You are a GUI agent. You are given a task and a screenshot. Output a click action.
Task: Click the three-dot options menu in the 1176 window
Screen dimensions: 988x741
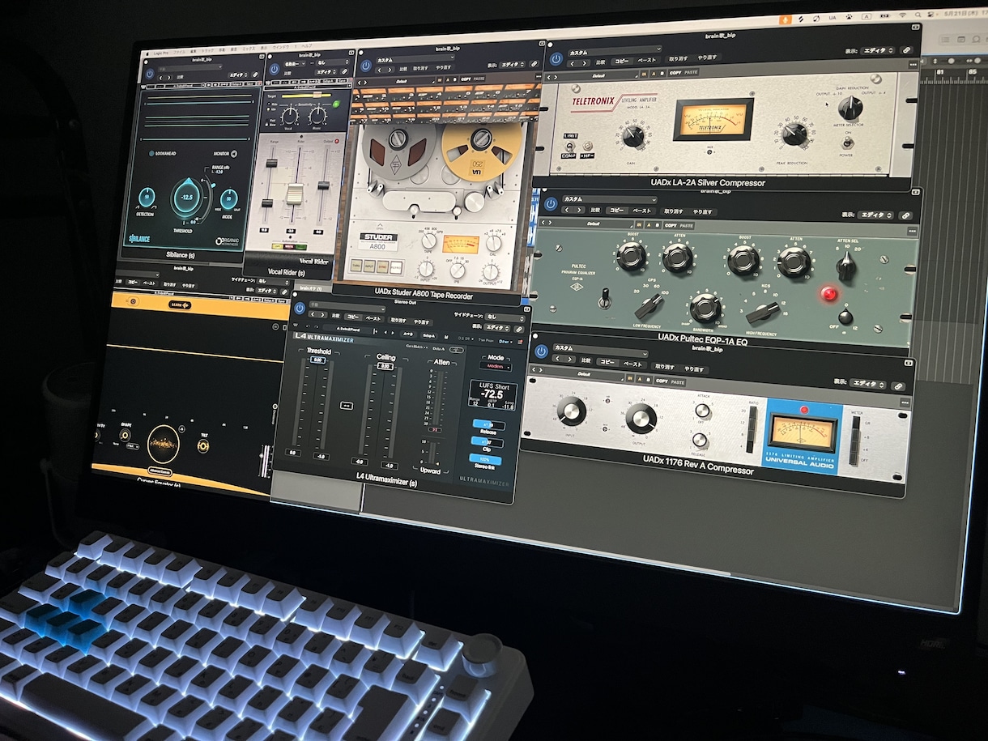(x=905, y=402)
